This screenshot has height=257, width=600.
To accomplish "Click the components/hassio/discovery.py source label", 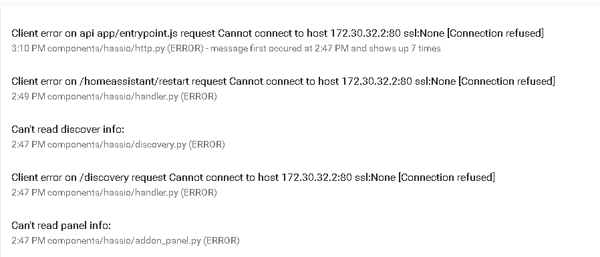I will tap(117, 145).
